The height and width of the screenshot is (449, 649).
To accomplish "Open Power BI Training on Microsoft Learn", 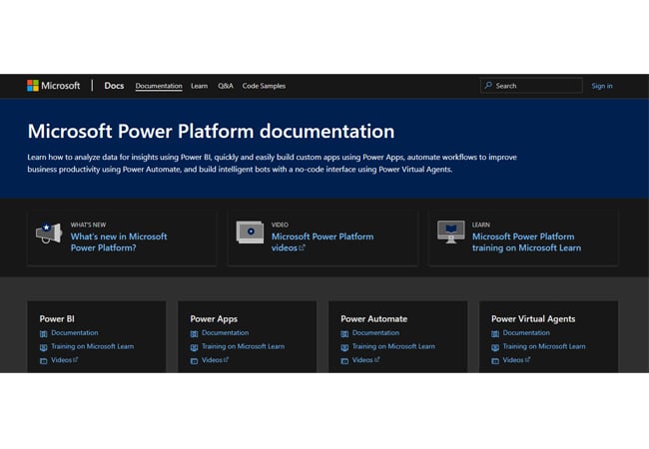I will (x=92, y=346).
